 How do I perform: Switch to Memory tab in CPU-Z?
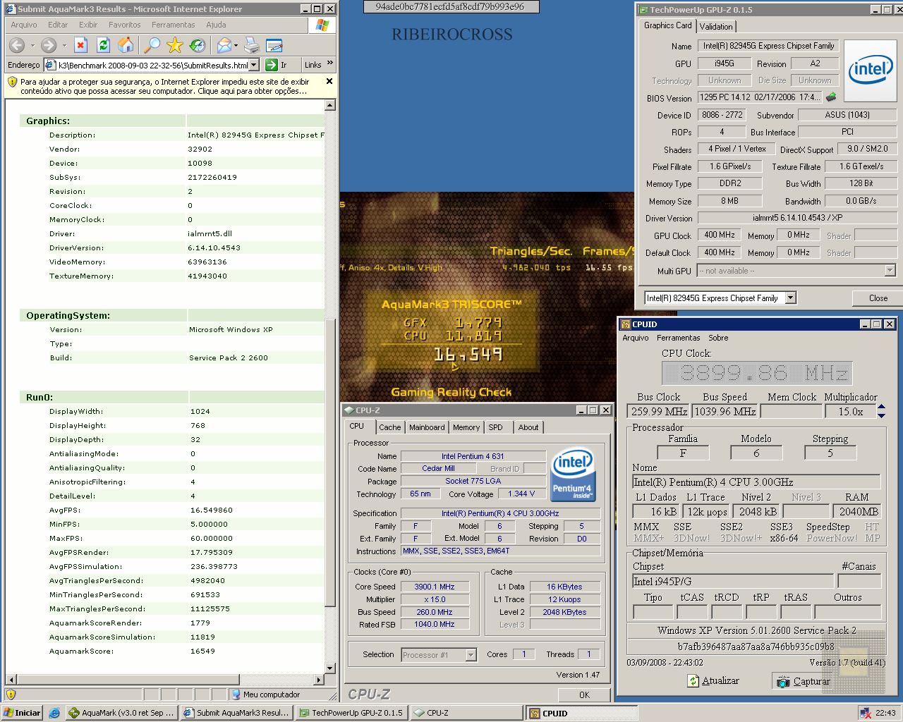tap(466, 427)
